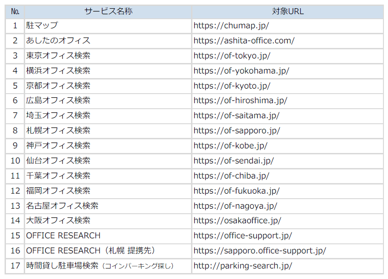Select 京都オフィス検索 row name
388x279 pixels.
[58, 85]
